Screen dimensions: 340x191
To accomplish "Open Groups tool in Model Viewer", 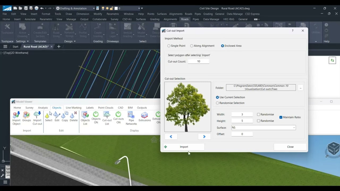I will 27,117.
